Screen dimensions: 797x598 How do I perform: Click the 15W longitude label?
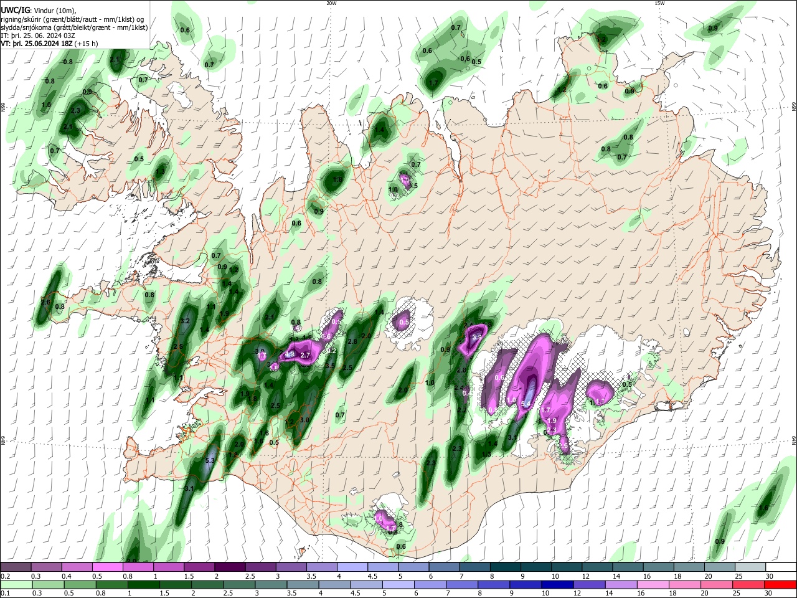coord(659,3)
